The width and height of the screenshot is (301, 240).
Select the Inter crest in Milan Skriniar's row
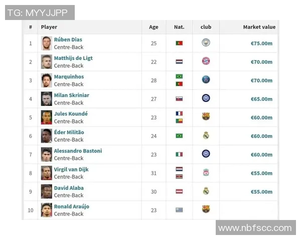click(206, 98)
